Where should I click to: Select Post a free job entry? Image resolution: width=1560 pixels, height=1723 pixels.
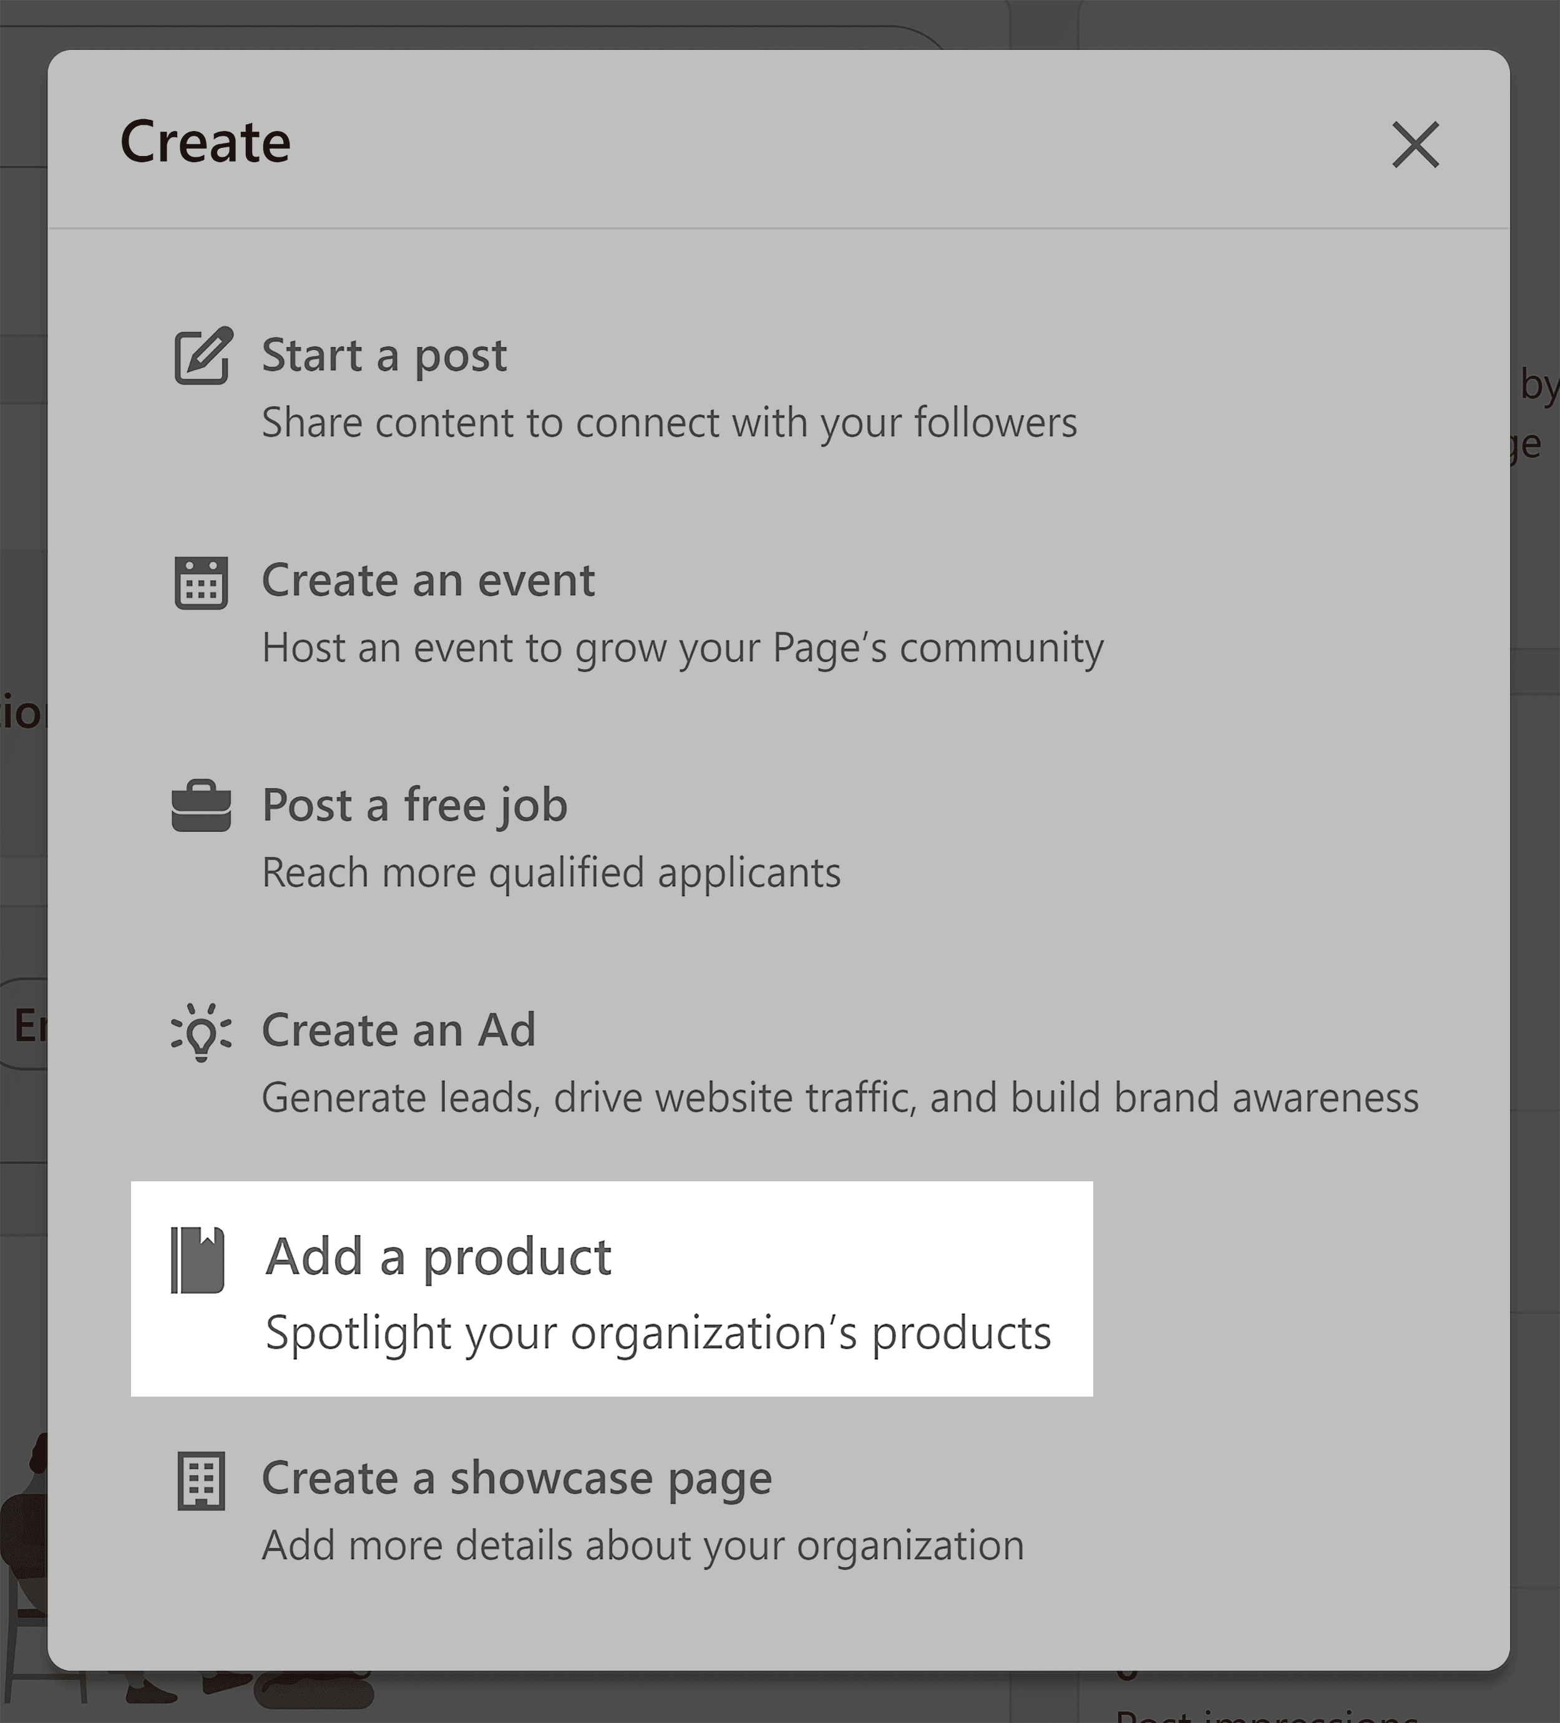[x=414, y=804]
